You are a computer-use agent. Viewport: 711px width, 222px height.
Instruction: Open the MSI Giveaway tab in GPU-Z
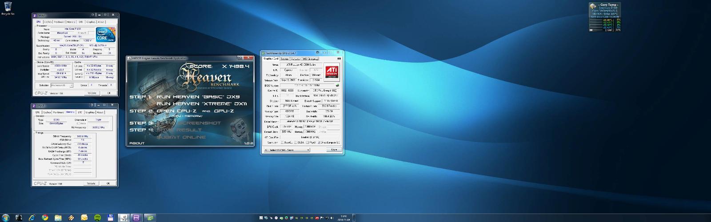311,59
